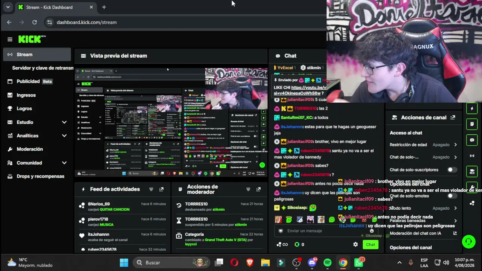The width and height of the screenshot is (482, 271).
Task: Pop out the Feed de actividades panel
Action: click(161, 189)
